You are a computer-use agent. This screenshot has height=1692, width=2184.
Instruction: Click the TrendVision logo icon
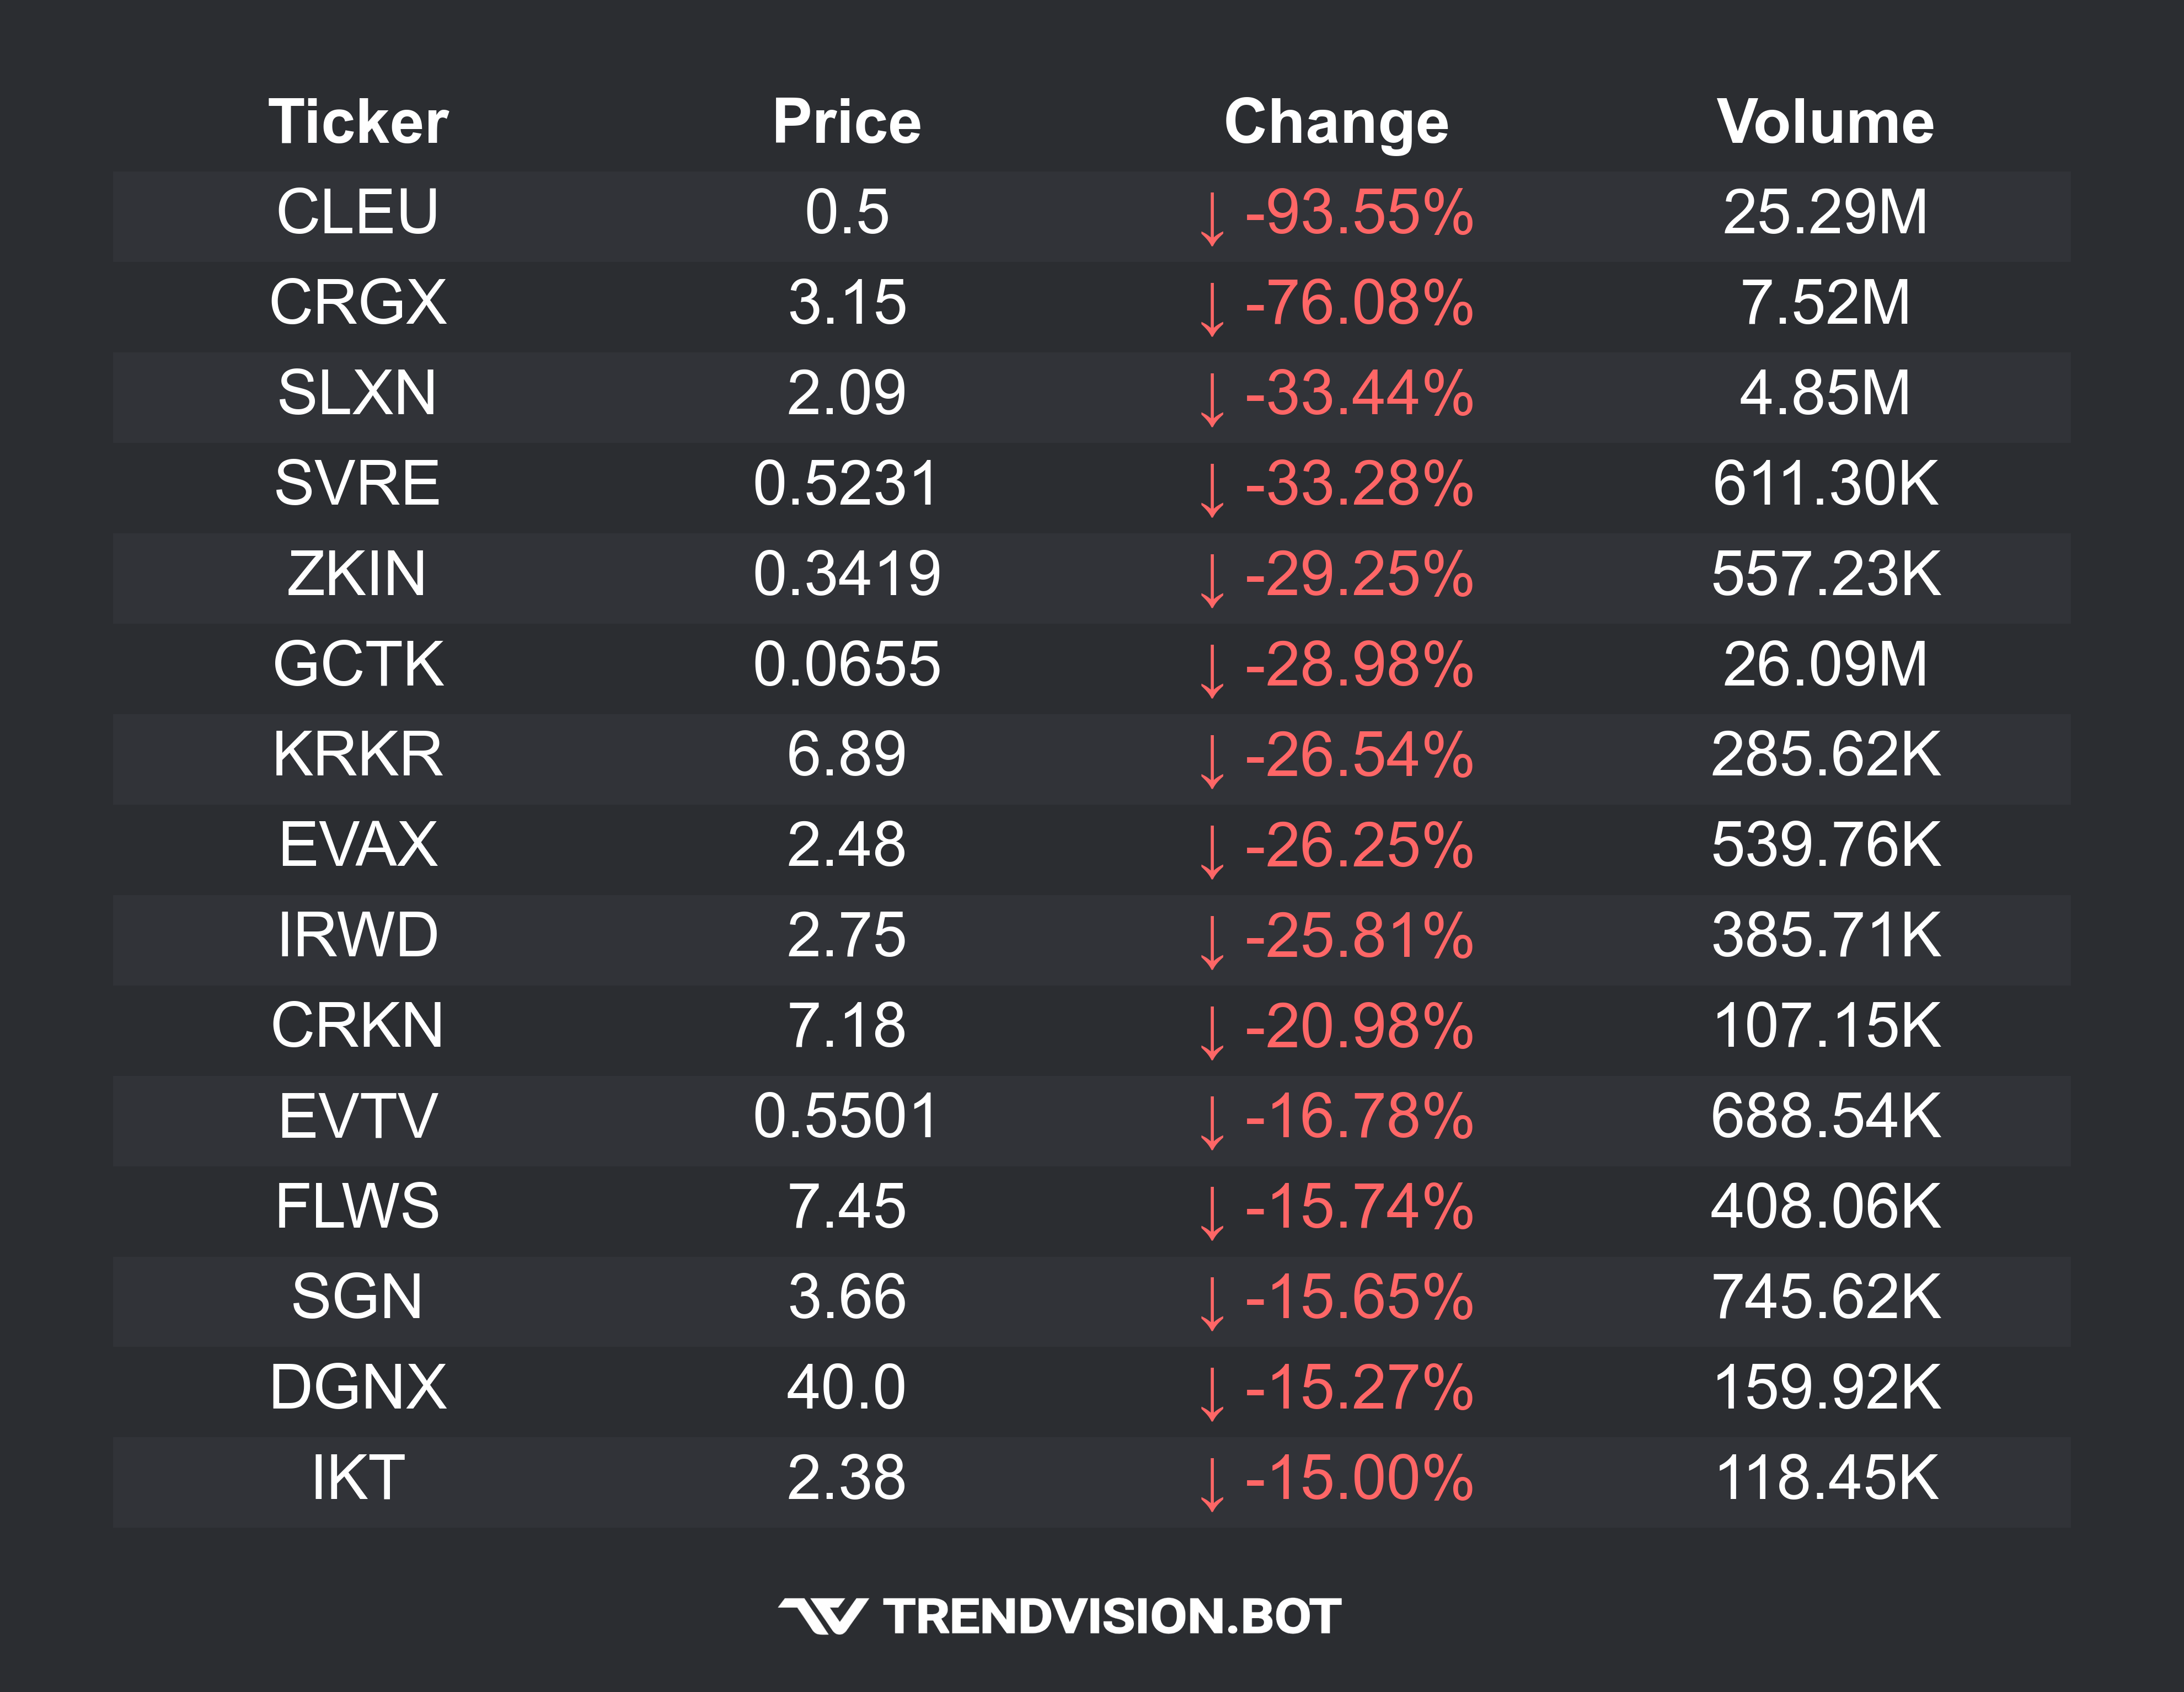(x=822, y=1616)
